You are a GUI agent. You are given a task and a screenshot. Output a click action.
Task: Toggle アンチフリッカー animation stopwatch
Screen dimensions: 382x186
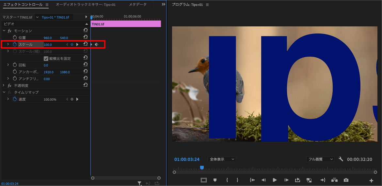(15, 79)
